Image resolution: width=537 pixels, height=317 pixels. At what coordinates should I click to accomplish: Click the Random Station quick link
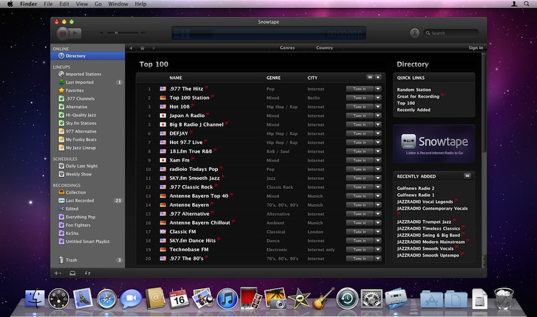[413, 89]
